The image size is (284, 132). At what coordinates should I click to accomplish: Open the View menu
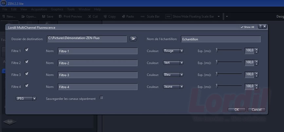coord(24,9)
